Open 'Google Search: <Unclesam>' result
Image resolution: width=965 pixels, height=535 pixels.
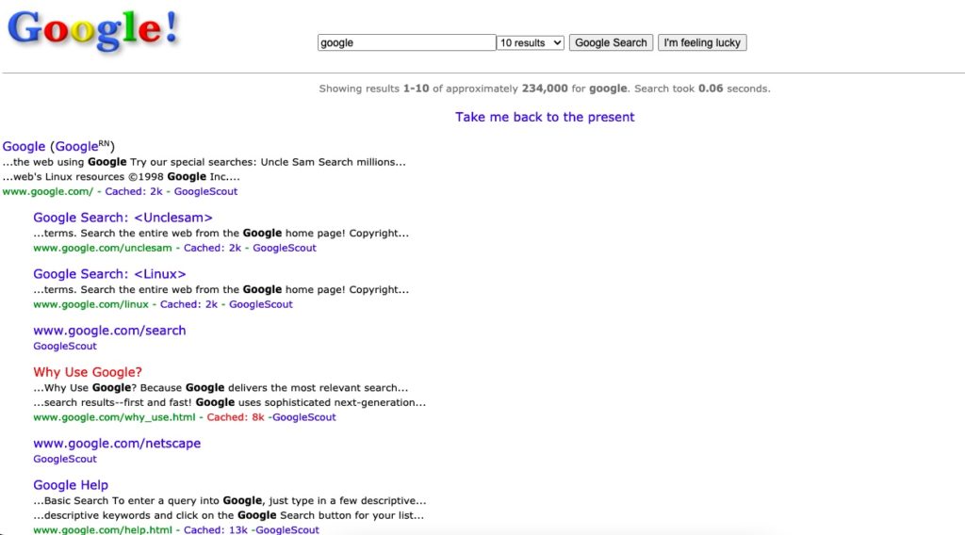click(123, 218)
